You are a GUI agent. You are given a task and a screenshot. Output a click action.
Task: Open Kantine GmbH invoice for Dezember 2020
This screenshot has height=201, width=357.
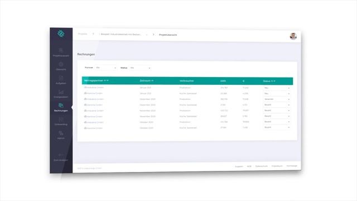(x=93, y=105)
